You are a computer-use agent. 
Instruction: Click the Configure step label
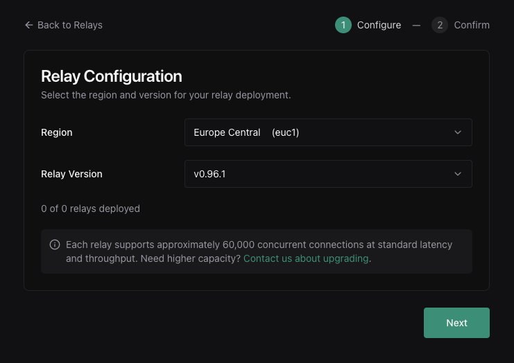pyautogui.click(x=379, y=25)
